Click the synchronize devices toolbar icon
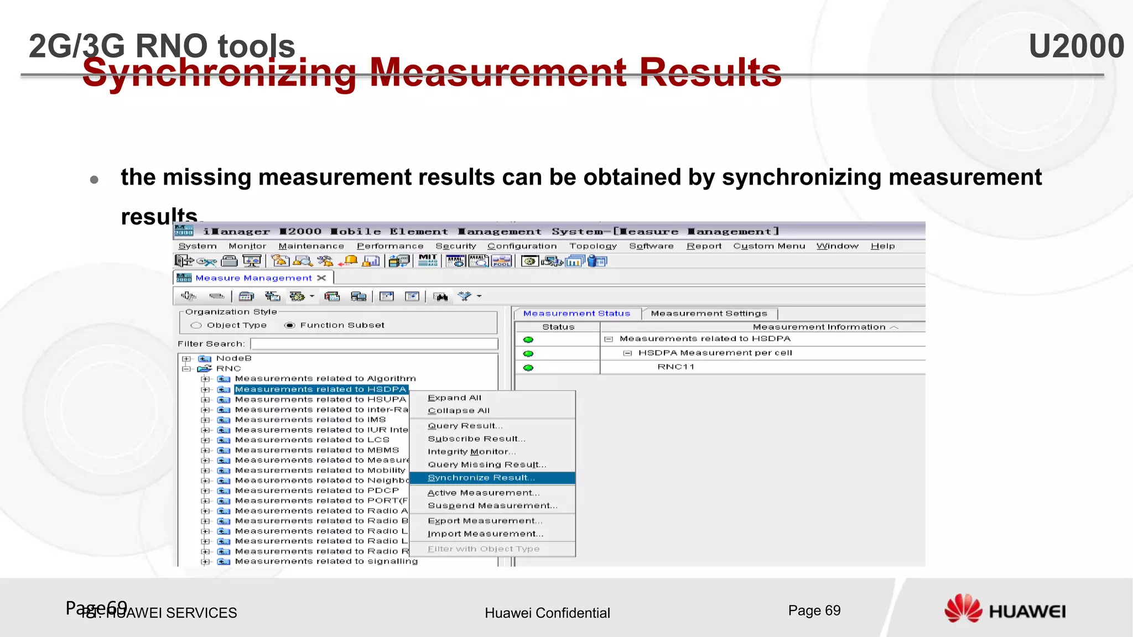 point(399,261)
